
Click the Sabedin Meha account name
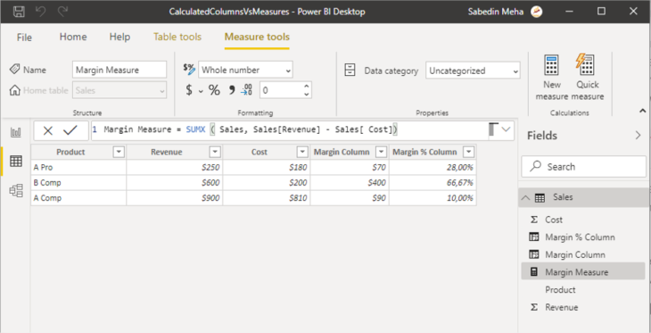pyautogui.click(x=495, y=12)
